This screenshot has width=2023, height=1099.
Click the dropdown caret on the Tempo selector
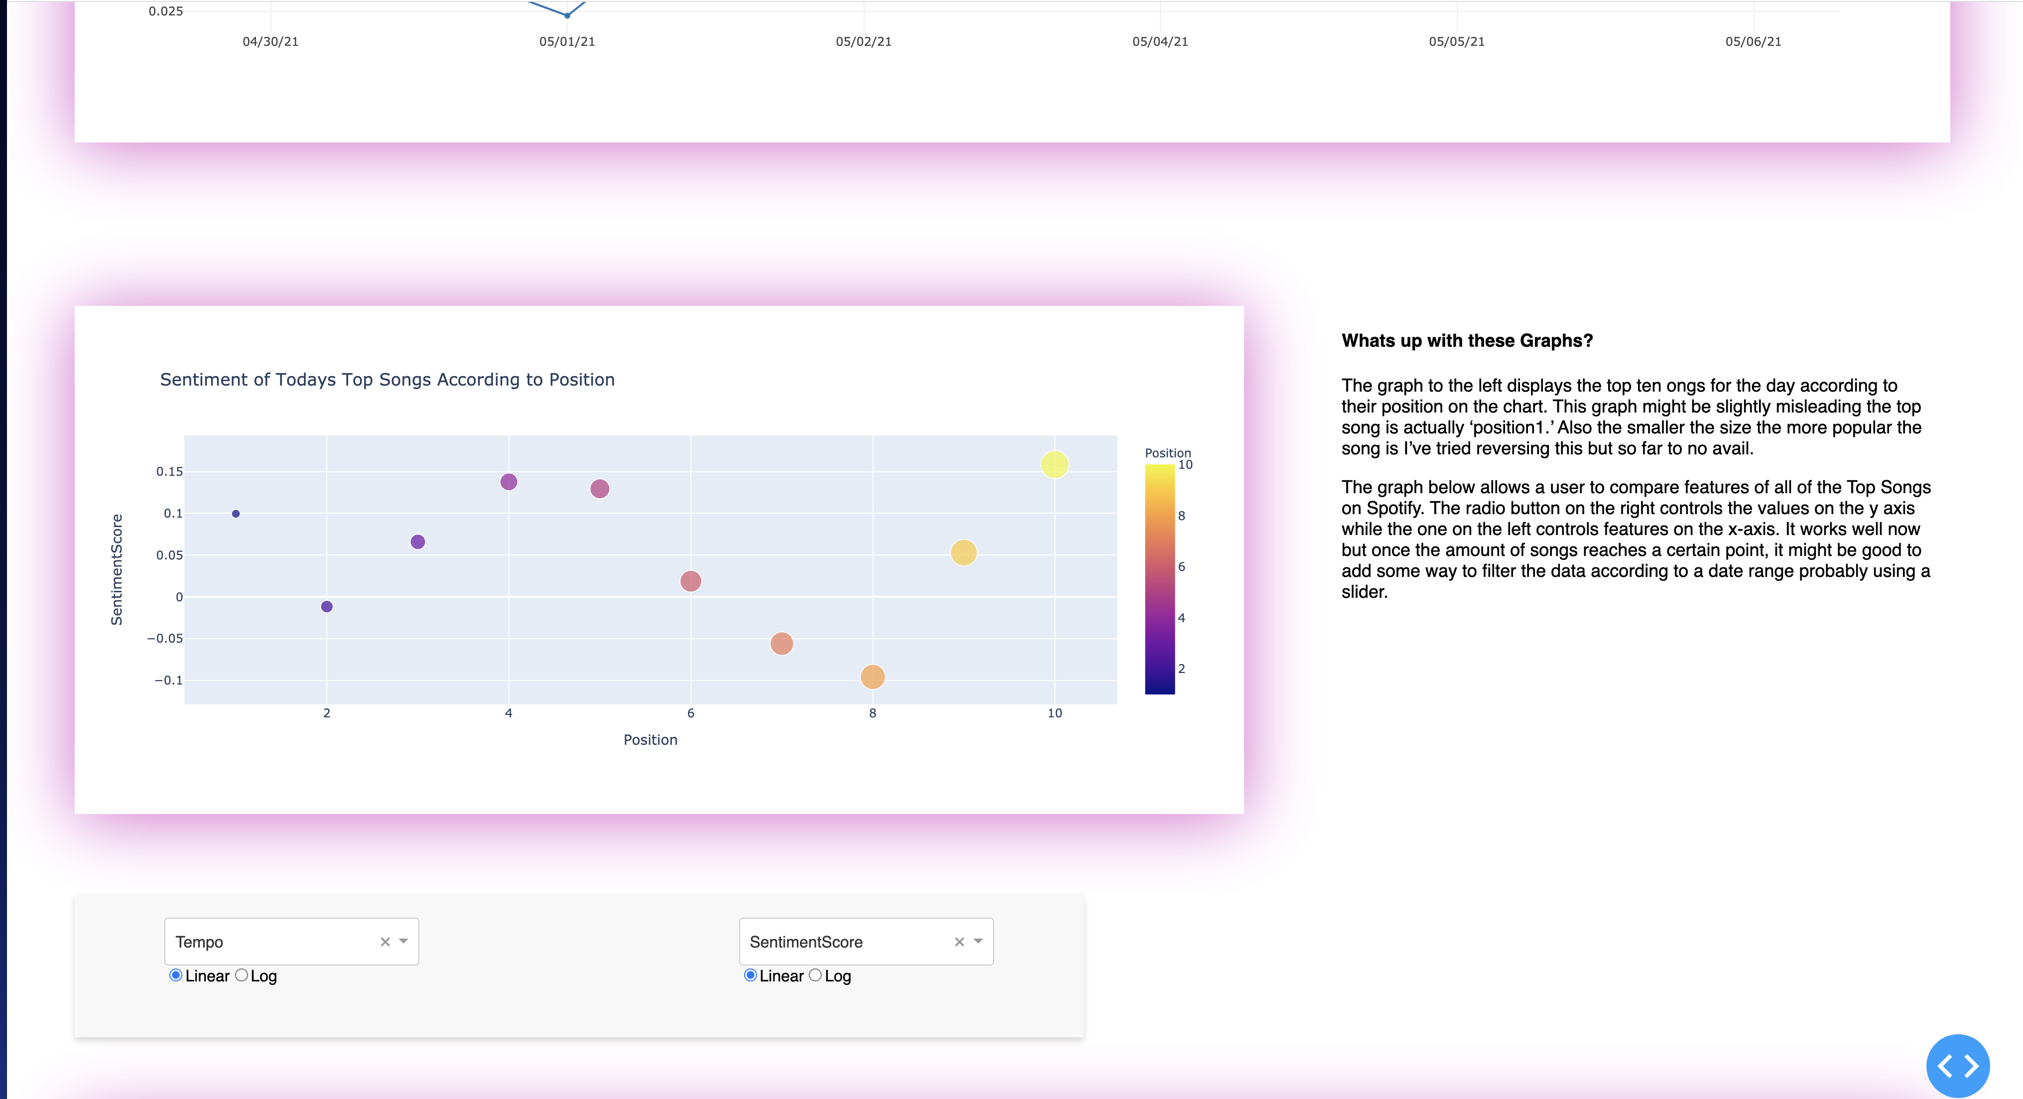403,941
